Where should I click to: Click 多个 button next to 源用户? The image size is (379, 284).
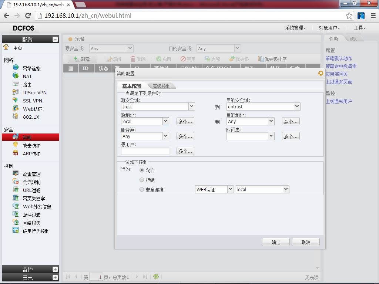pyautogui.click(x=185, y=151)
